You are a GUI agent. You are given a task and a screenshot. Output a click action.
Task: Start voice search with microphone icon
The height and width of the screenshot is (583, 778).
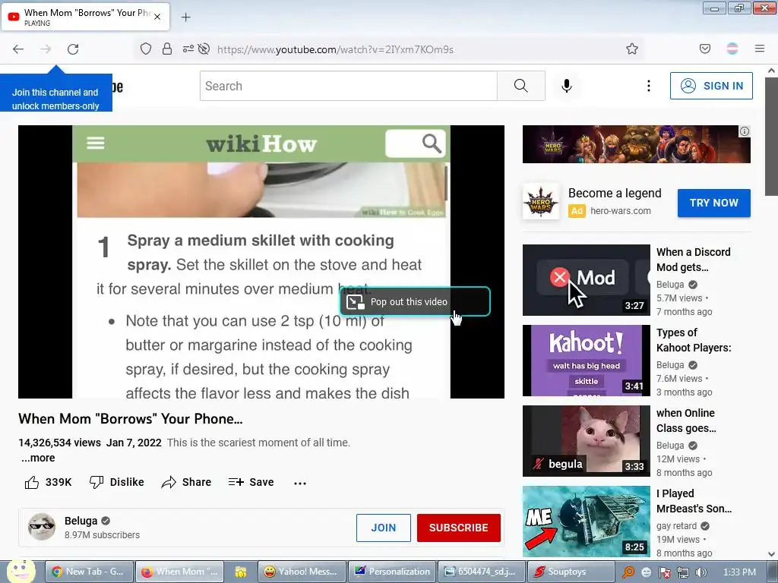(567, 86)
